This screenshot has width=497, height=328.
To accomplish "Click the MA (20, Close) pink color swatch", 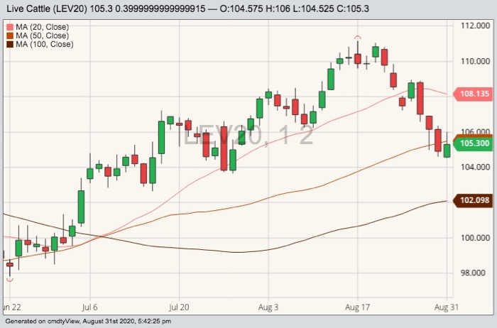I will tap(10, 27).
